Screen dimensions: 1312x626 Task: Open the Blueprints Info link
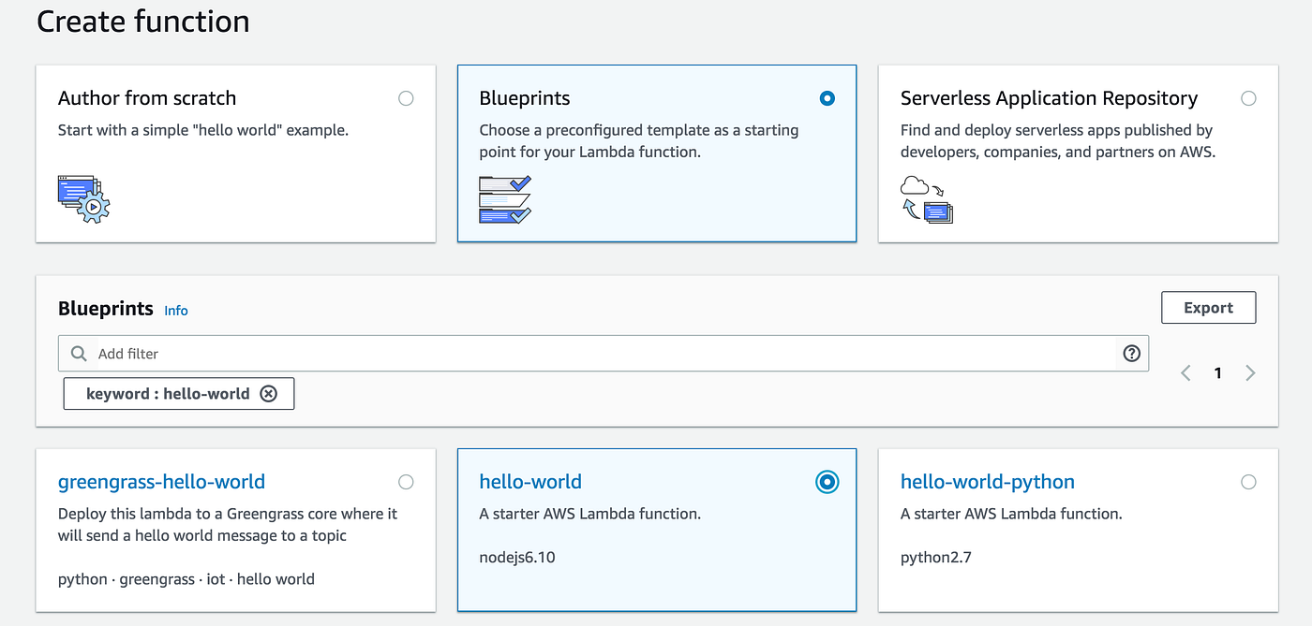pos(175,310)
